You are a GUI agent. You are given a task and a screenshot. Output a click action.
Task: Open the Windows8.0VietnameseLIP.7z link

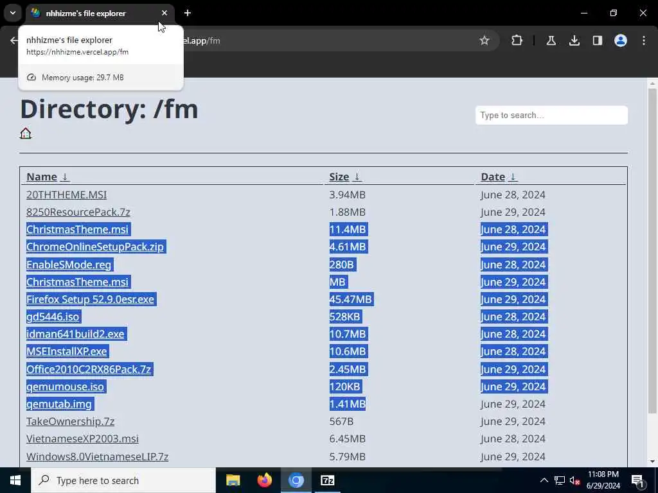[98, 456]
